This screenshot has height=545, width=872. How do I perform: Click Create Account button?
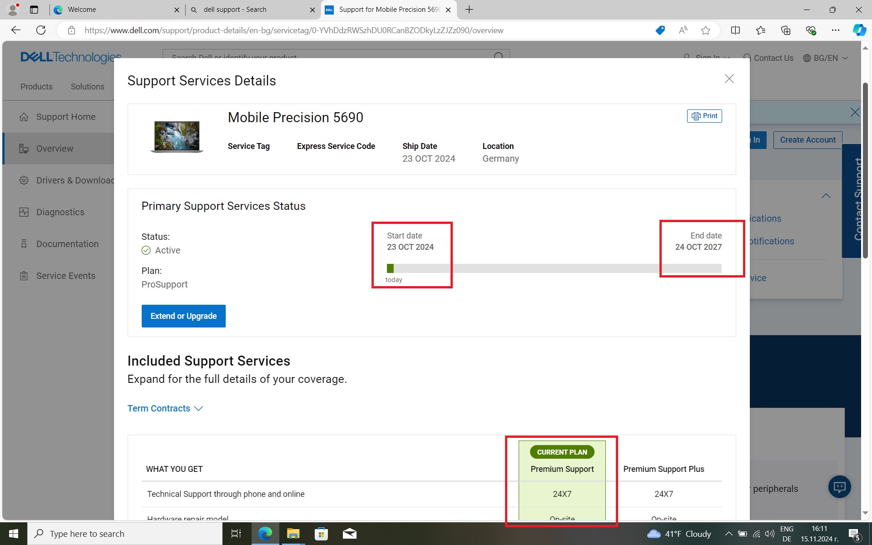[808, 140]
